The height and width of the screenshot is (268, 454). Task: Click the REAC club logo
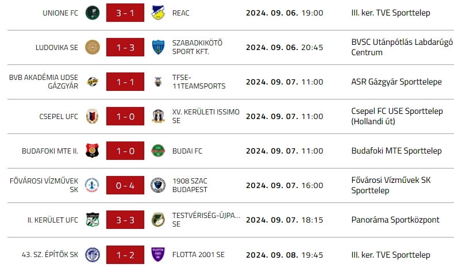click(157, 13)
